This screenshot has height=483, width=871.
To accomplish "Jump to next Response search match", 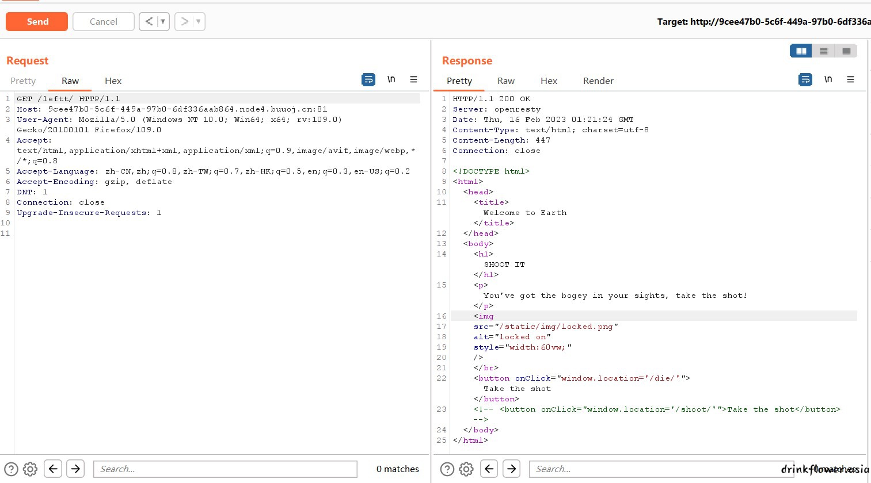I will [511, 469].
